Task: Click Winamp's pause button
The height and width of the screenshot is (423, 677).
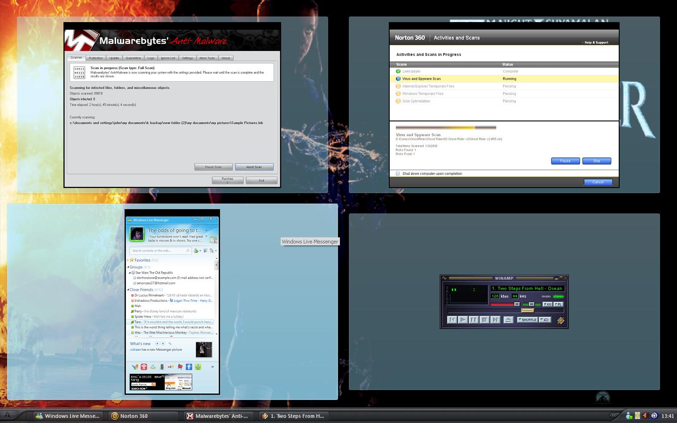Action: click(x=474, y=320)
